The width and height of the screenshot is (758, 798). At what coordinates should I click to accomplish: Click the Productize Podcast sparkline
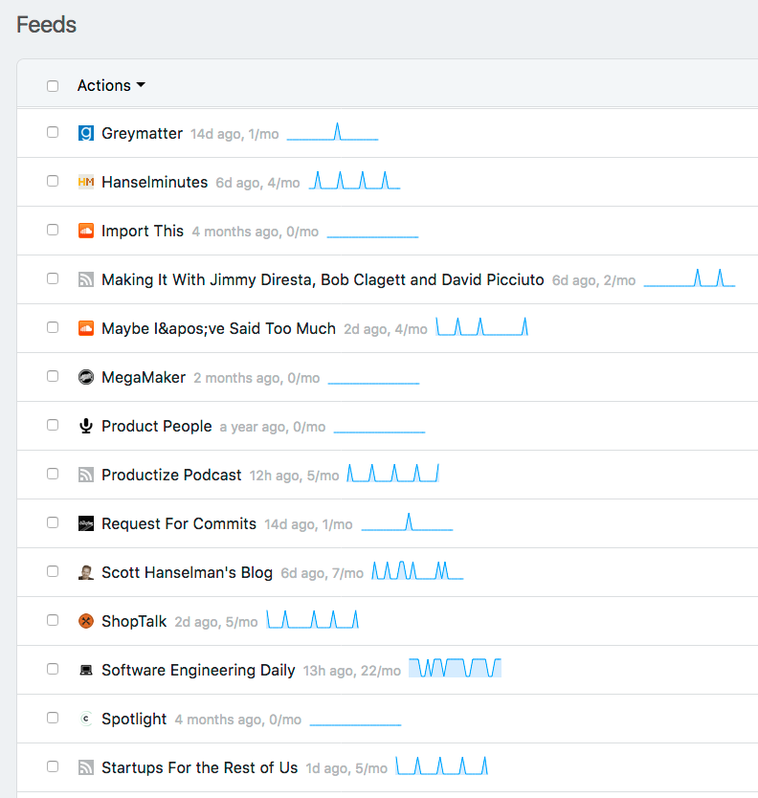pos(393,473)
